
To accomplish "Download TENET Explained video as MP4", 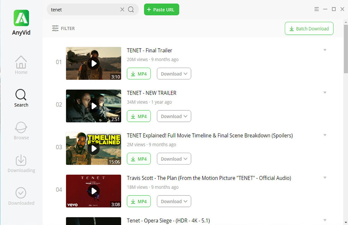I will pos(139,159).
